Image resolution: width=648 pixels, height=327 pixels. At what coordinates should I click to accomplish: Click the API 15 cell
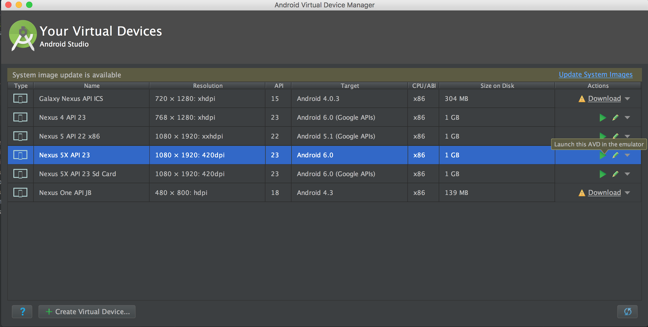pos(278,99)
